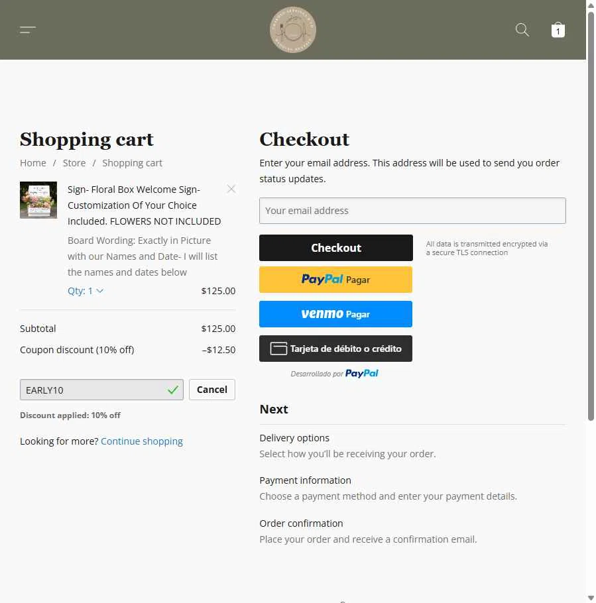The width and height of the screenshot is (596, 603).
Task: Click the page vertical scrollbar
Action: pos(591,215)
